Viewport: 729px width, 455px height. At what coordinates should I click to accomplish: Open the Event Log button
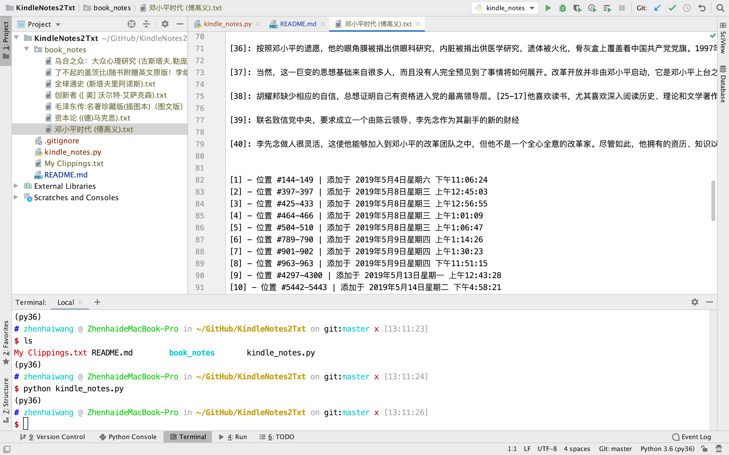[x=691, y=437]
